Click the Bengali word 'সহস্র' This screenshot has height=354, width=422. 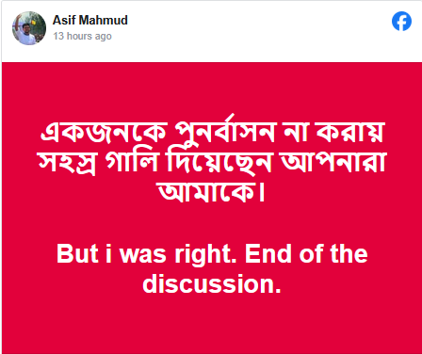pos(67,163)
